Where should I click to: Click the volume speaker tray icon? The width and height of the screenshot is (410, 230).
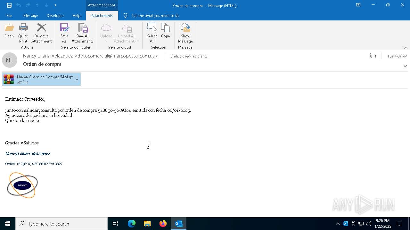[369, 224]
